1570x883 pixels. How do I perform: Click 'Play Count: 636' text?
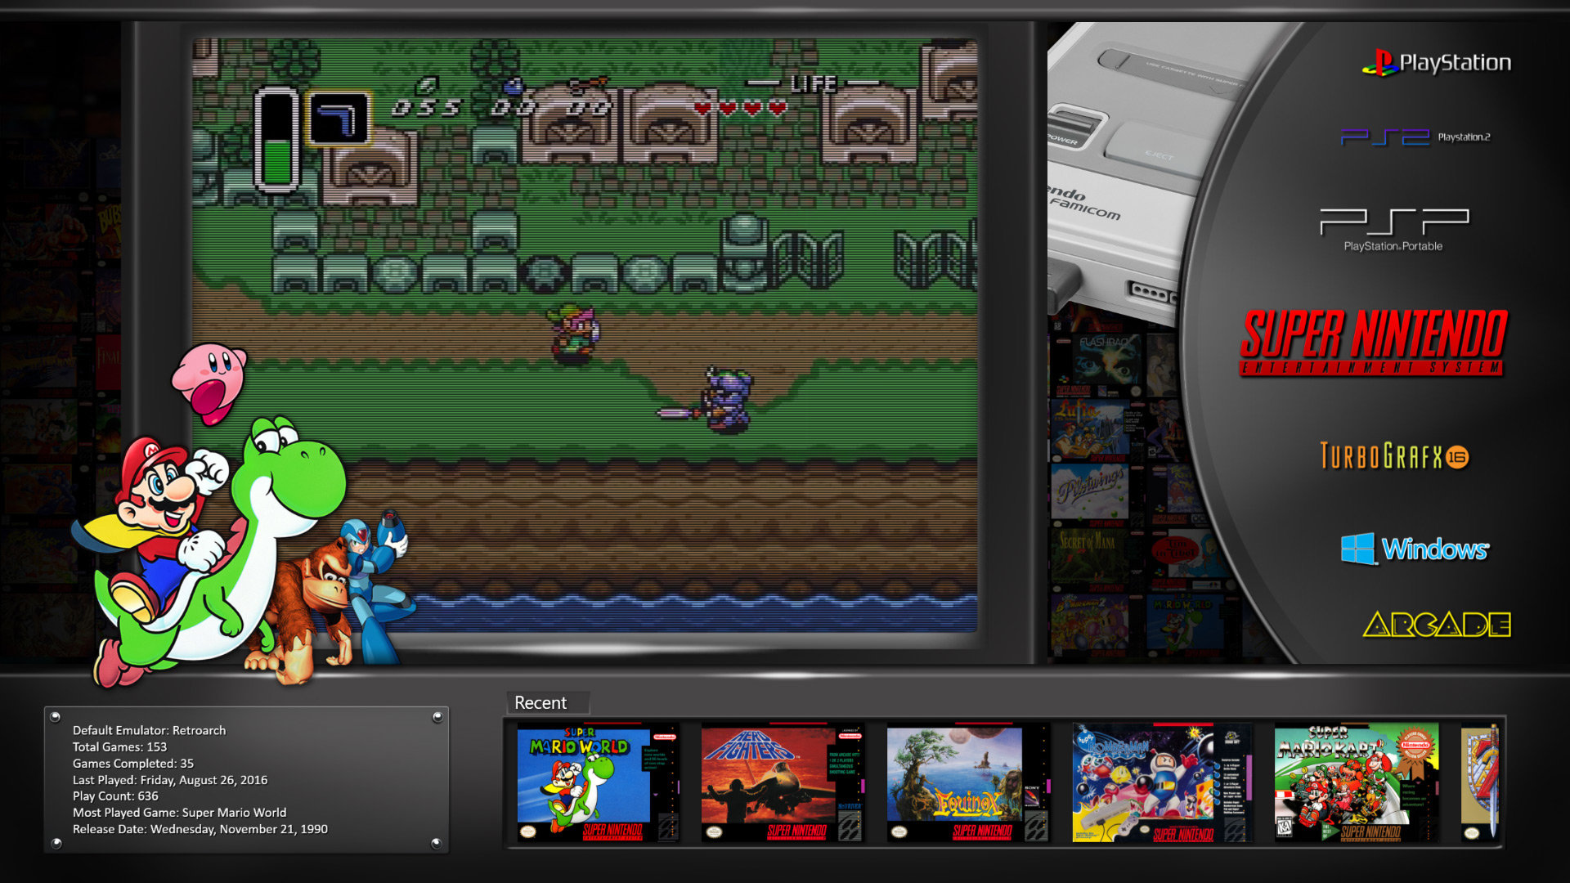click(115, 796)
